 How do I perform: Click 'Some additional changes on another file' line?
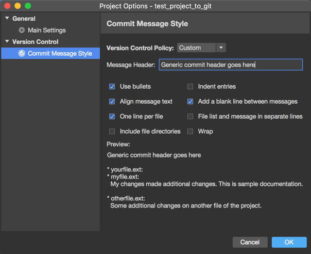tap(186, 205)
